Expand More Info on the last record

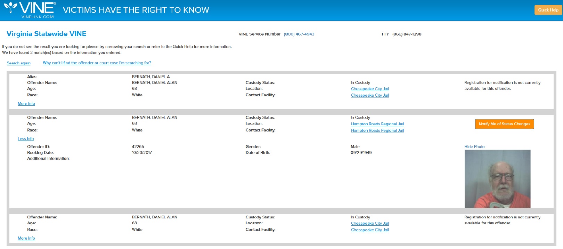(26, 238)
